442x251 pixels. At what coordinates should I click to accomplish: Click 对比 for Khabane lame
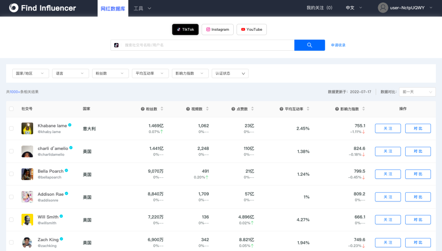coord(418,128)
